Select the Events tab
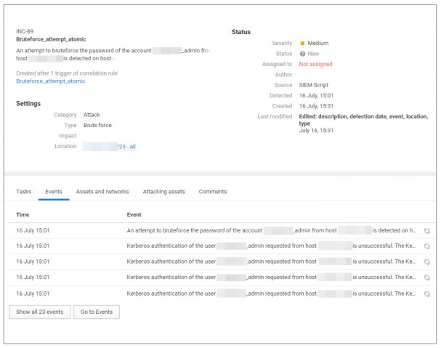 [x=54, y=192]
